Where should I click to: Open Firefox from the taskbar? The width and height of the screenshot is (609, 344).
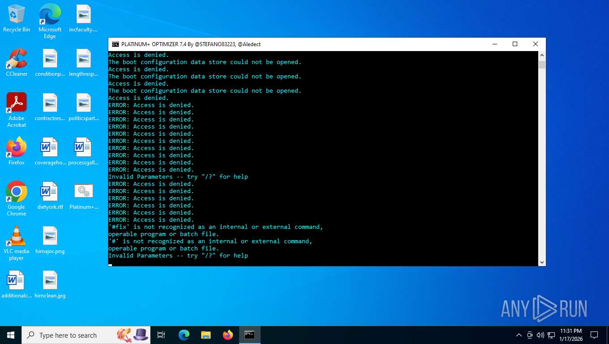pos(228,335)
